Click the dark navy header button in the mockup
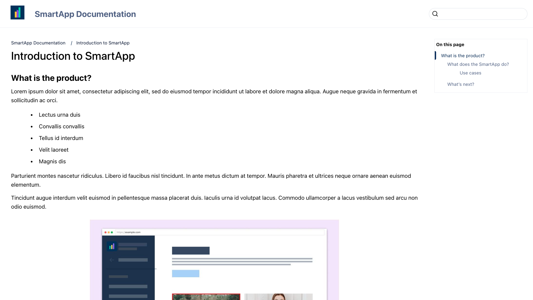The height and width of the screenshot is (300, 533). click(x=191, y=250)
